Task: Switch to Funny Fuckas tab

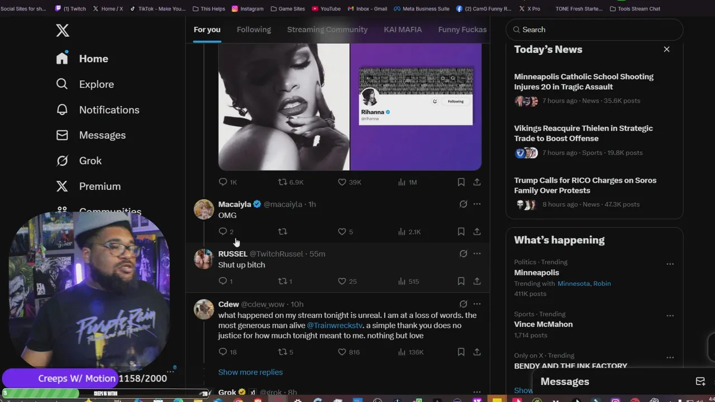Action: click(x=463, y=30)
